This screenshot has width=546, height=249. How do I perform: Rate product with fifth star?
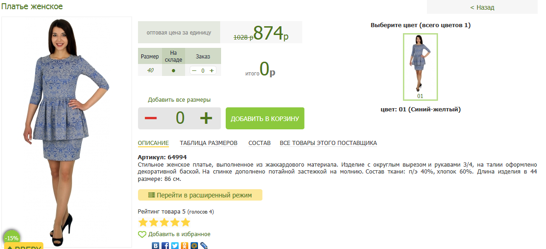(186, 222)
